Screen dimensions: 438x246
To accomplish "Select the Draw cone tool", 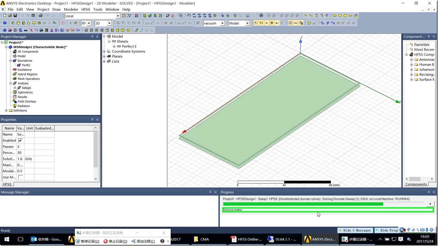I will (x=29, y=23).
